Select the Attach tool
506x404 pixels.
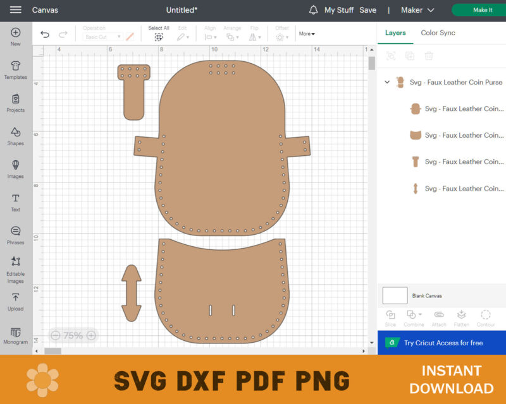pos(438,316)
